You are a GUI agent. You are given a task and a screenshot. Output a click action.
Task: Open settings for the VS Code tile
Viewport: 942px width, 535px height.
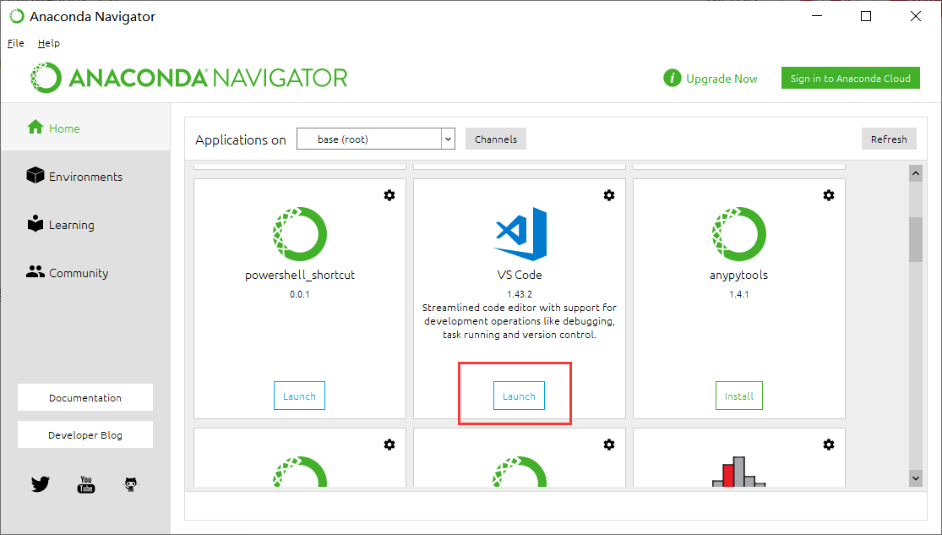pyautogui.click(x=609, y=195)
